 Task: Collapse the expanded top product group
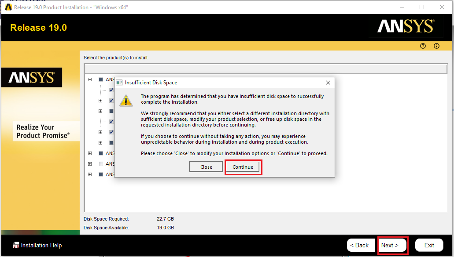point(90,80)
